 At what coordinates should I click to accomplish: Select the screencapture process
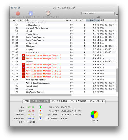[x=63, y=52]
